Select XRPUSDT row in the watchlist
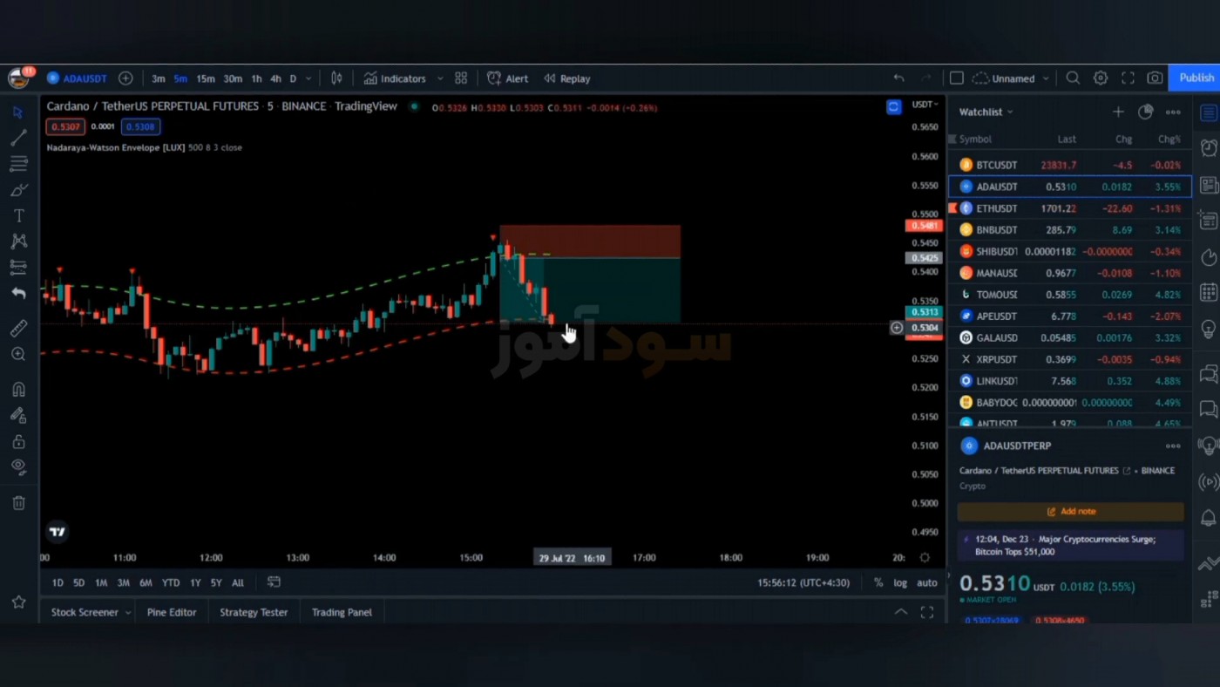 point(1070,359)
